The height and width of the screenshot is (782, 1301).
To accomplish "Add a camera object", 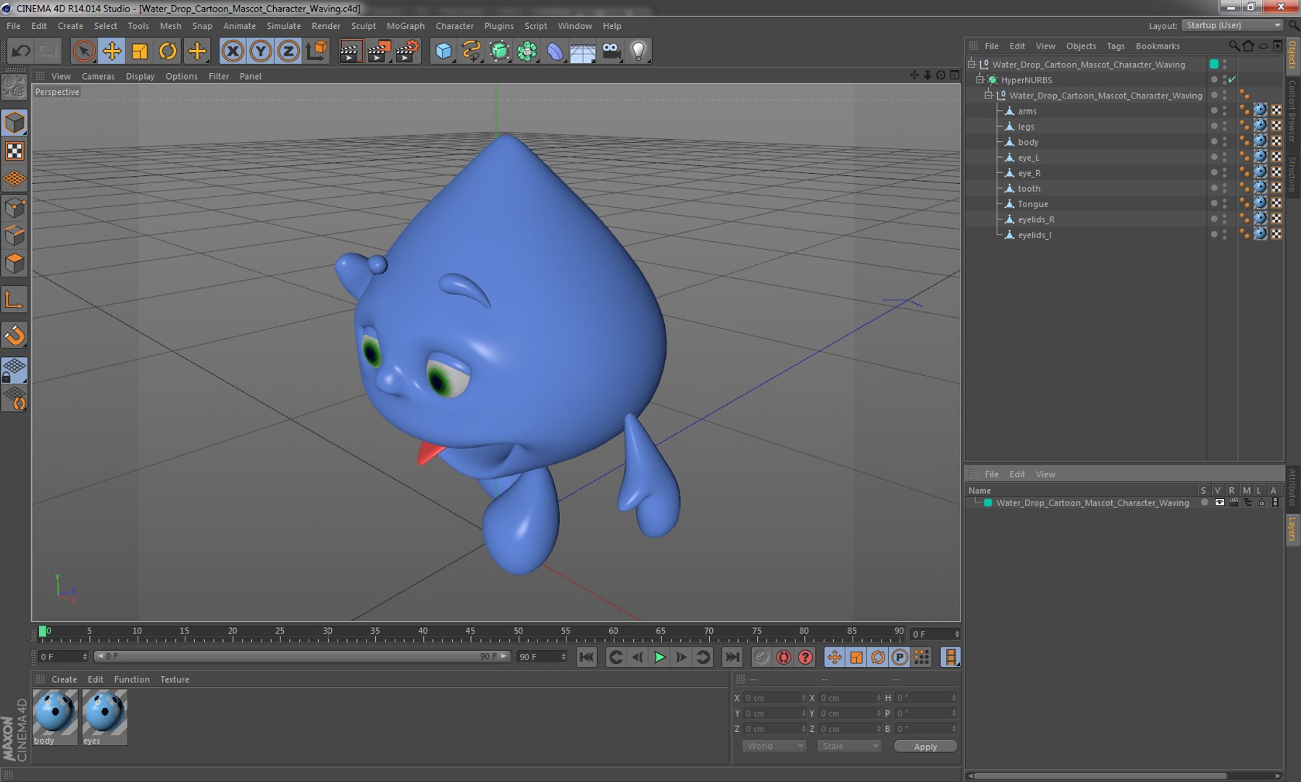I will (x=611, y=51).
